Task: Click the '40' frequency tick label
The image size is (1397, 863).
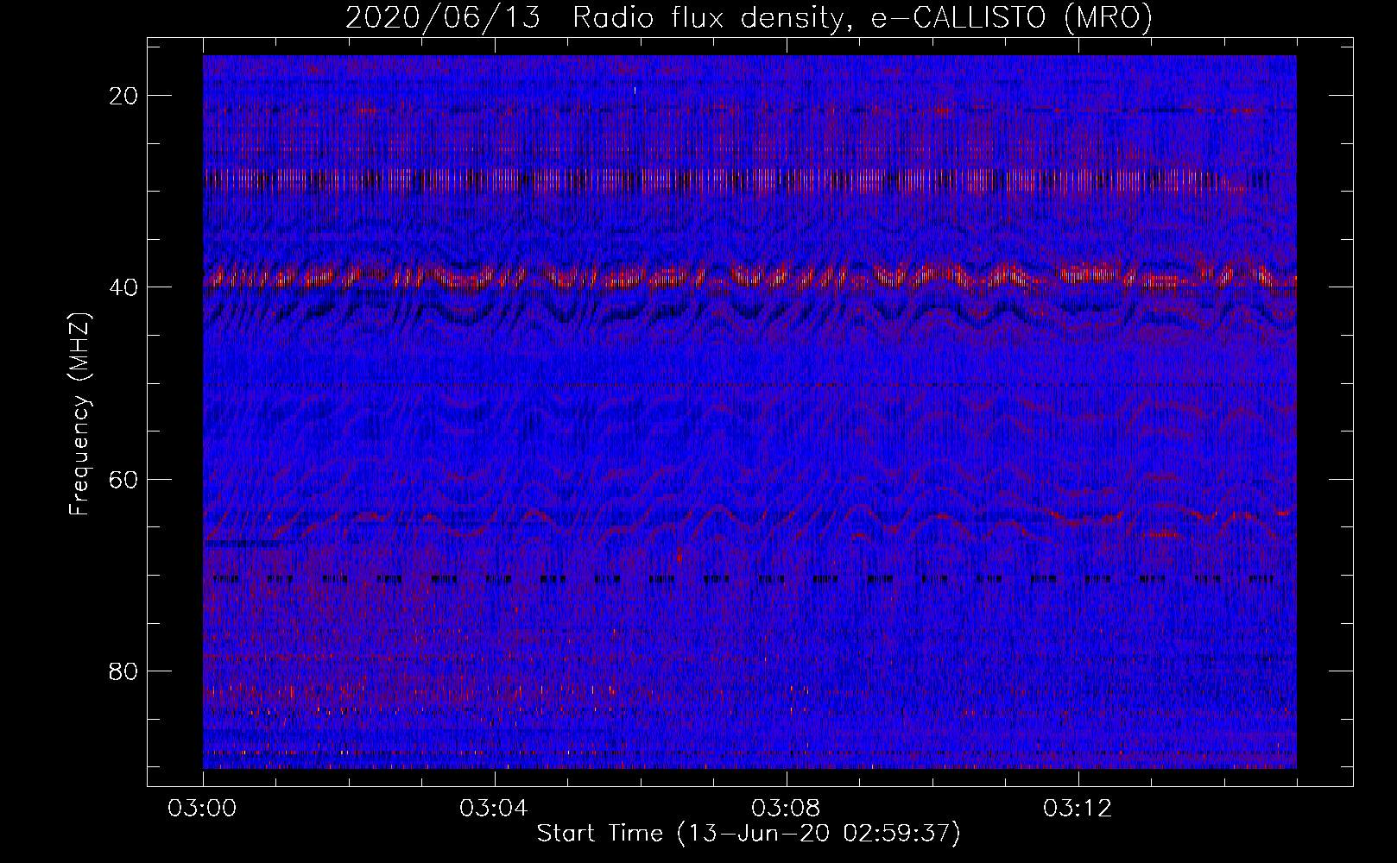Action: pyautogui.click(x=124, y=287)
